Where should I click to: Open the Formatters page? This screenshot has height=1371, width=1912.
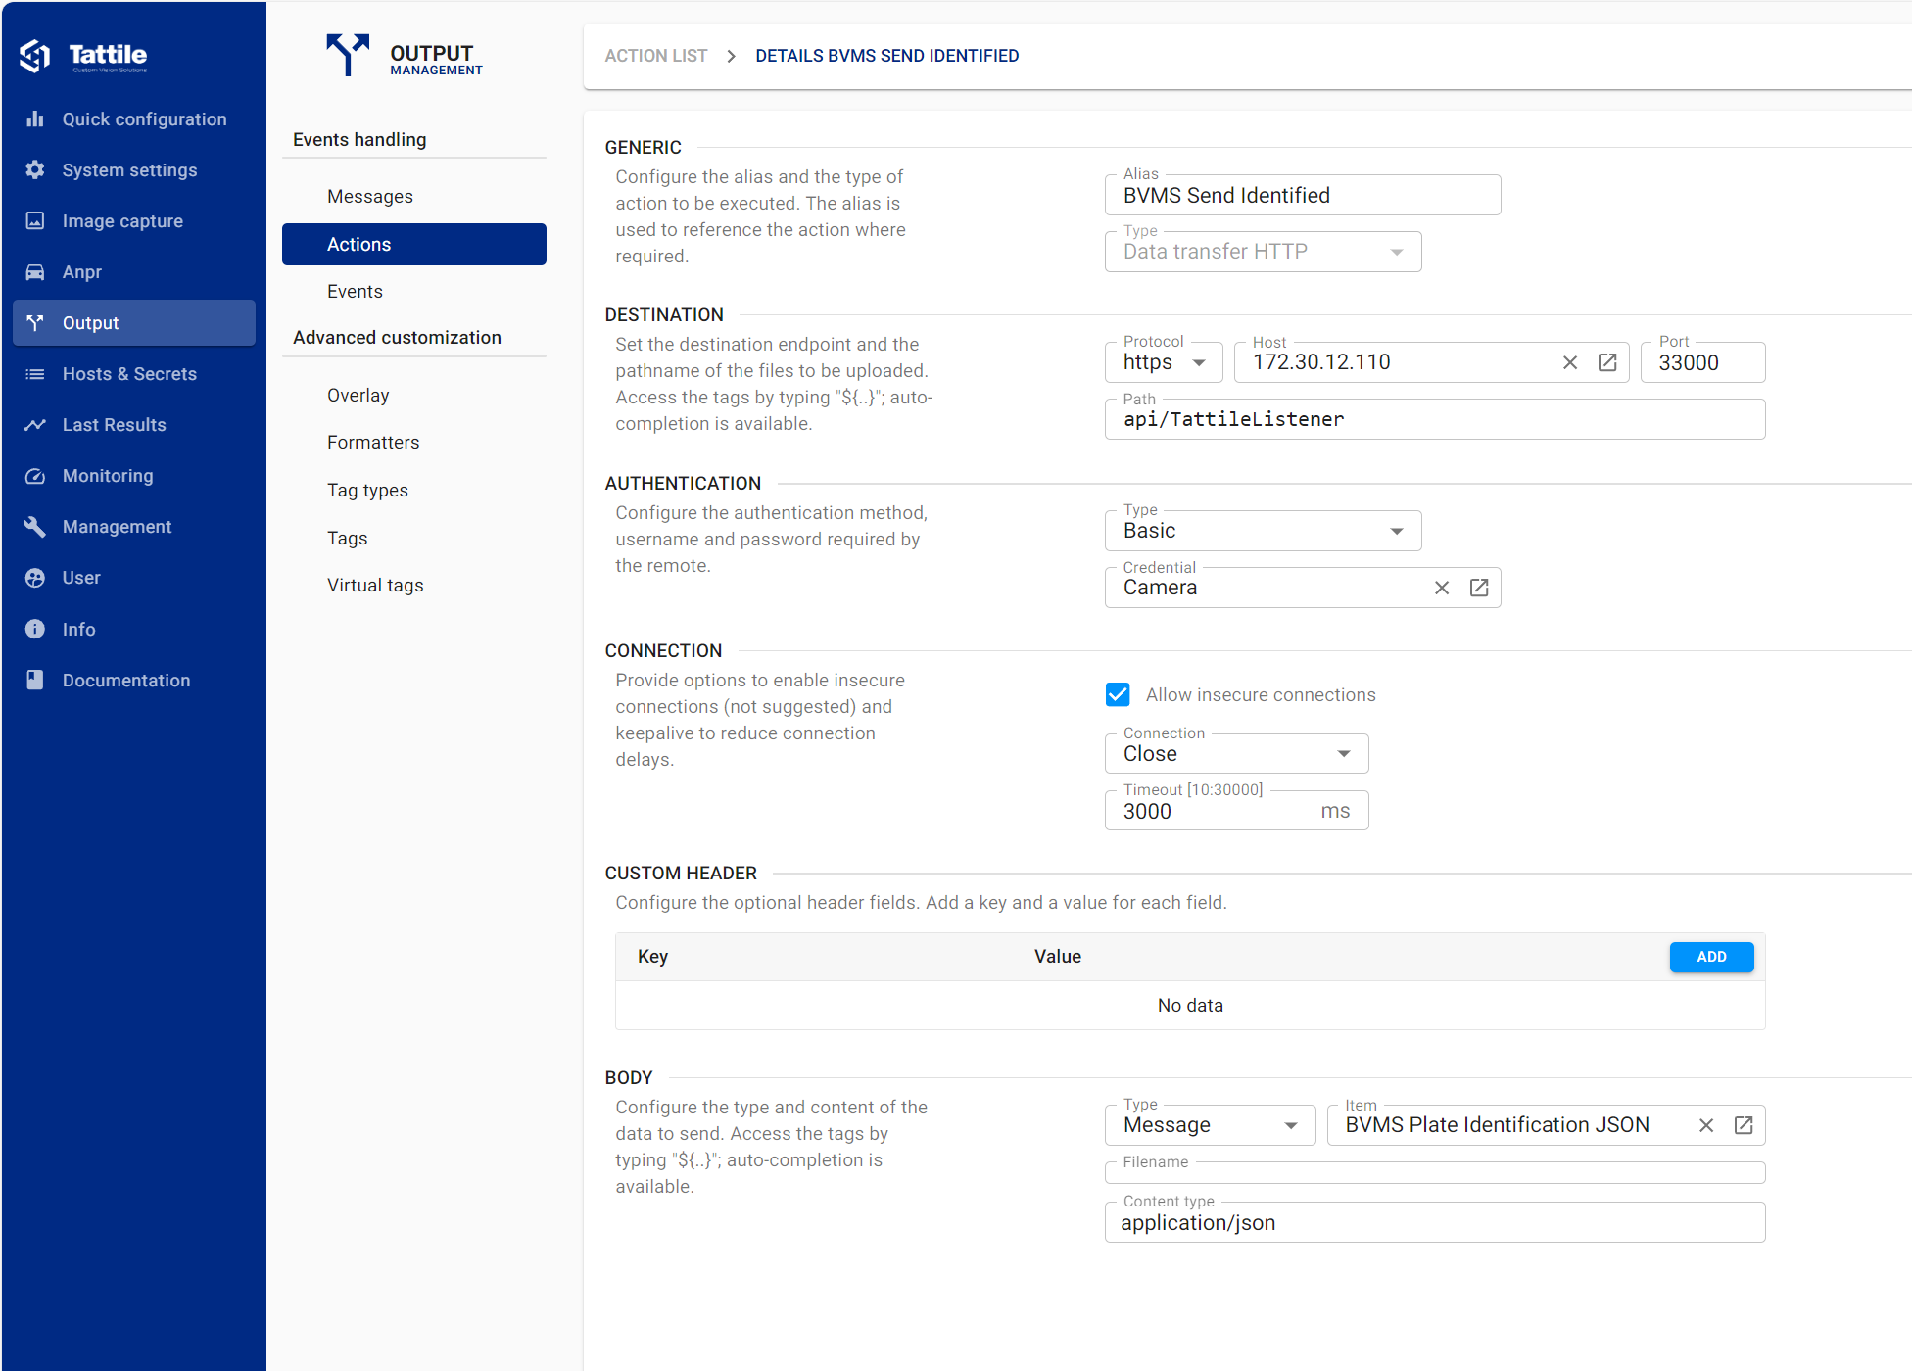pos(413,443)
